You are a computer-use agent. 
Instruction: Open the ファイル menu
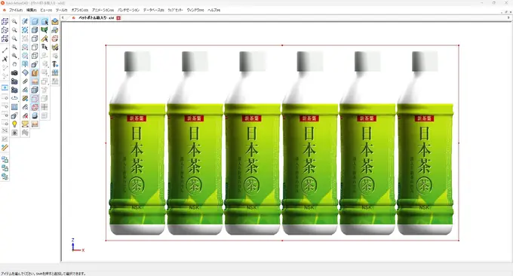(x=15, y=10)
